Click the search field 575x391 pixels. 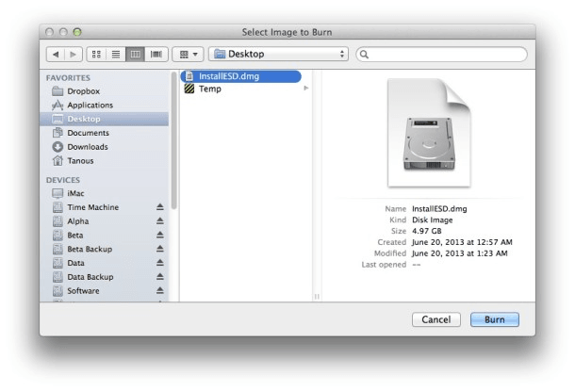click(441, 55)
